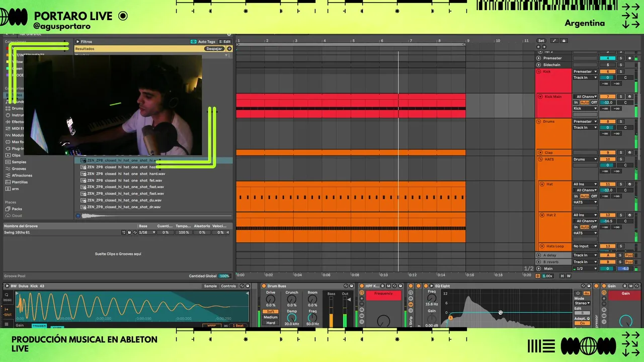Select the Grooves category in browser

click(19, 169)
